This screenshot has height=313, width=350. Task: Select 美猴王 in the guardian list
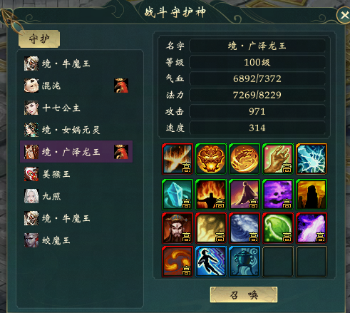click(x=76, y=174)
